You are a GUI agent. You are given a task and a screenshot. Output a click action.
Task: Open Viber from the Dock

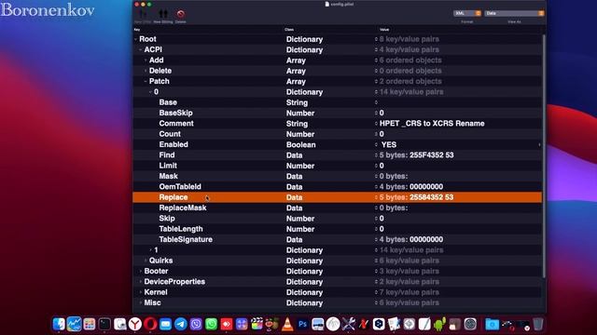(196, 325)
